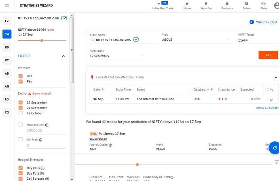Open Watchlist from top navigation
The width and height of the screenshot is (279, 181).
207,6
